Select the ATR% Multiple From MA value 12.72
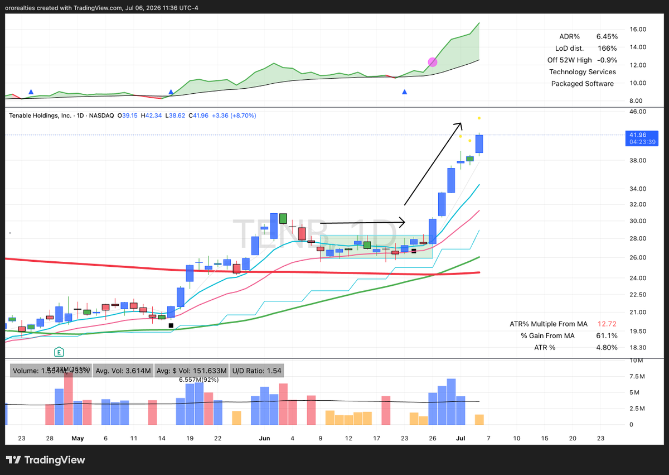This screenshot has width=669, height=475. (607, 324)
